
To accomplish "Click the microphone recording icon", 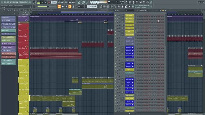I will (133, 2).
